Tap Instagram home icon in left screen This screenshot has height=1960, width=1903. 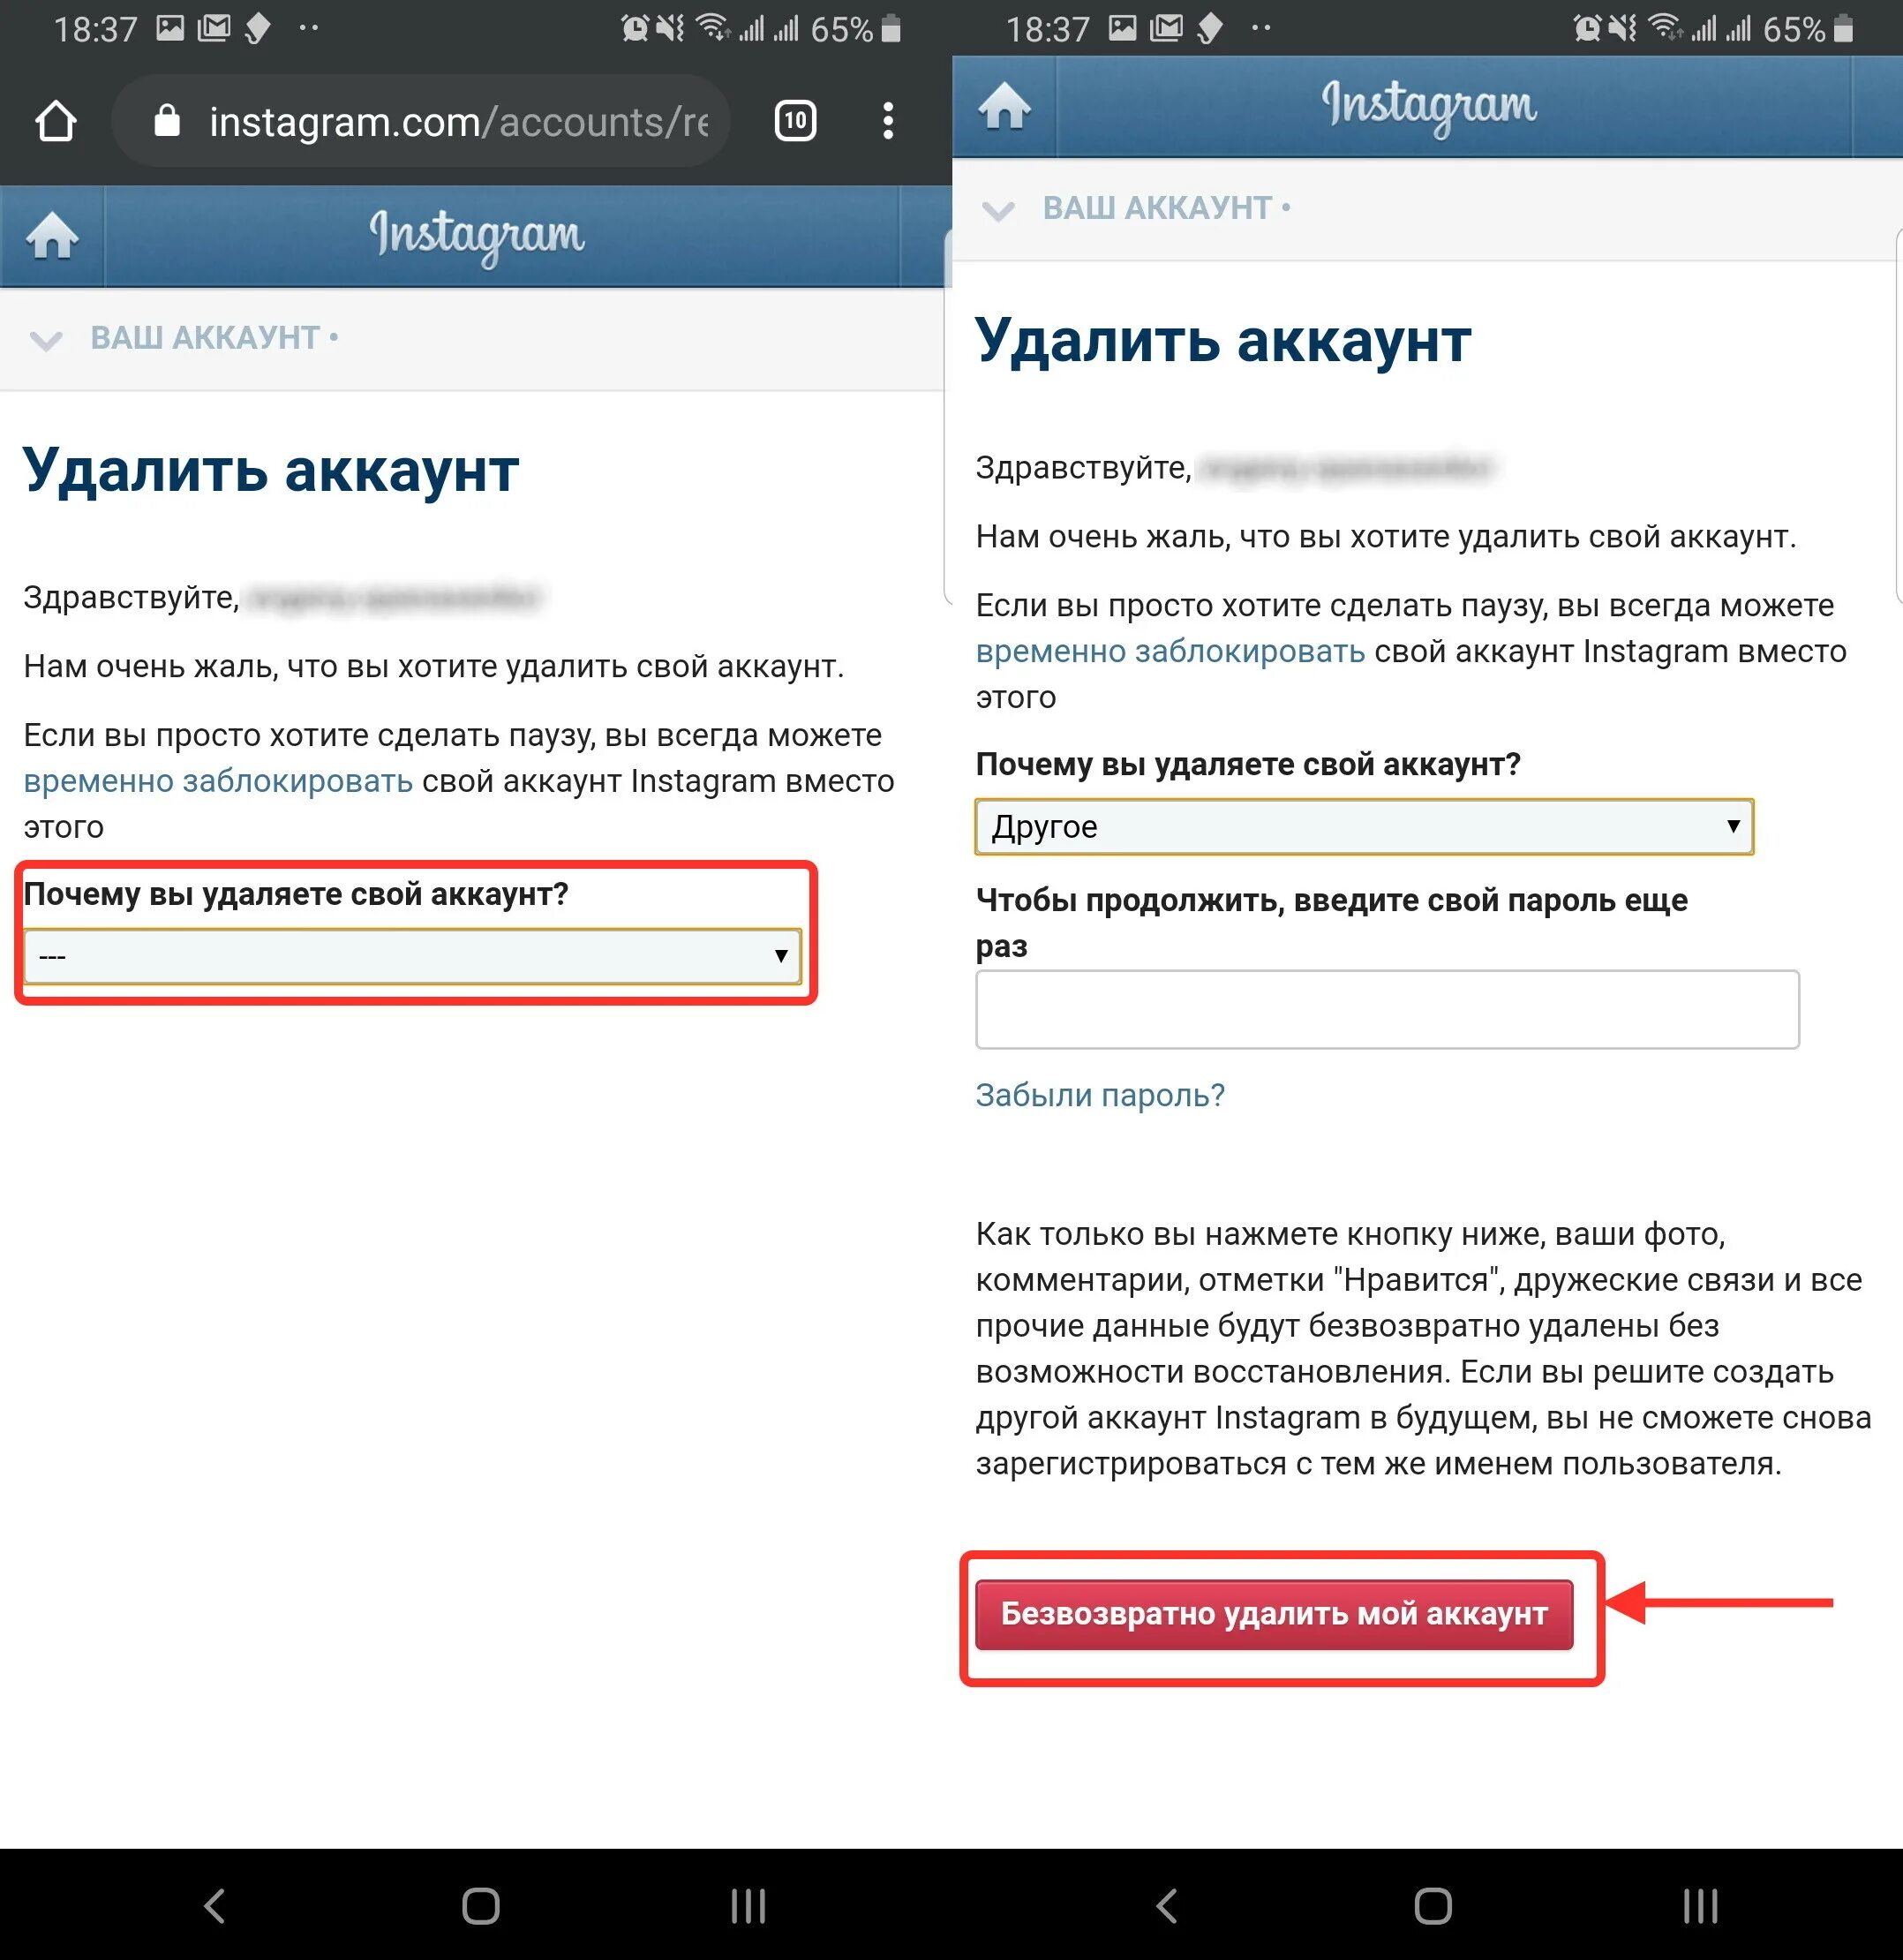tap(52, 237)
